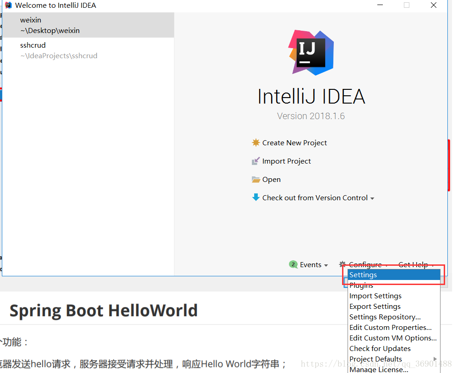Choose Plugins from the menu
The height and width of the screenshot is (373, 457).
(x=394, y=285)
